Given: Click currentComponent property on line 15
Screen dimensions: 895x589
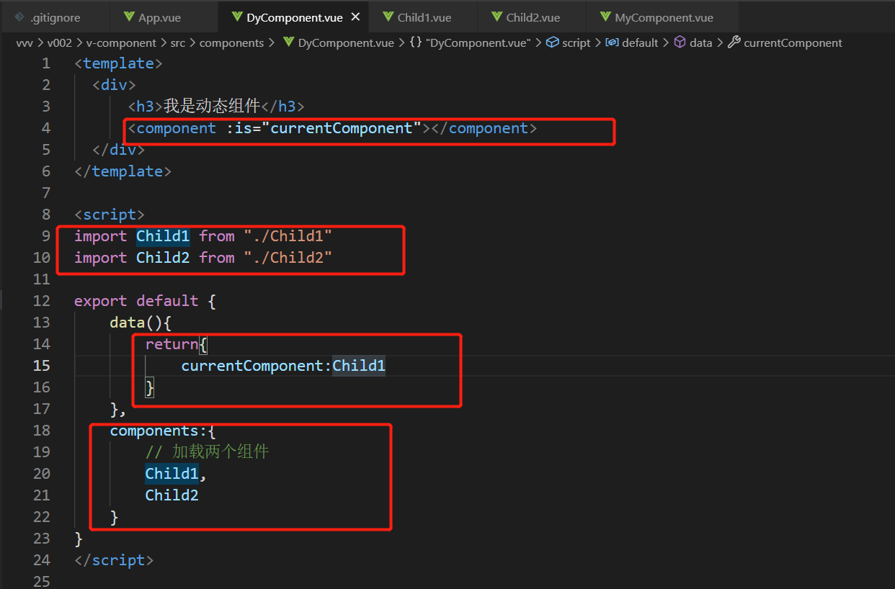Looking at the screenshot, I should [x=251, y=366].
